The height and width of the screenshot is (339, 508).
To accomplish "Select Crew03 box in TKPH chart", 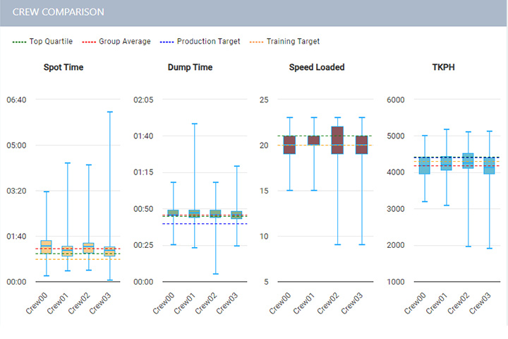I will [488, 165].
